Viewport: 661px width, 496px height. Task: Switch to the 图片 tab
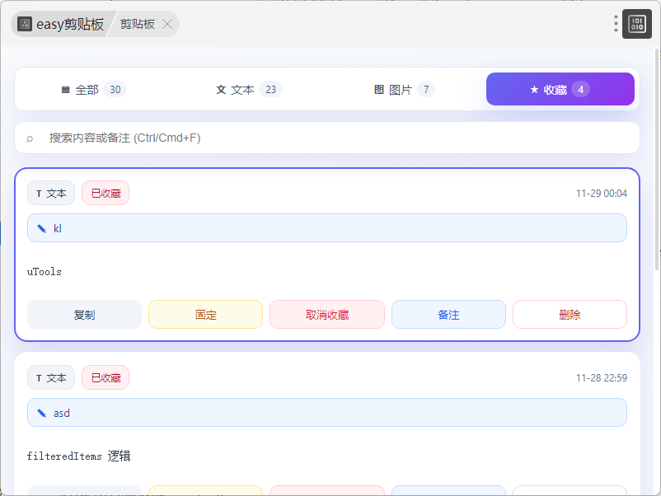404,90
